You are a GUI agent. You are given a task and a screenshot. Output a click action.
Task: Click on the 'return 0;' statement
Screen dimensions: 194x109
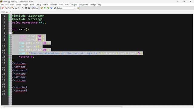click(x=26, y=57)
